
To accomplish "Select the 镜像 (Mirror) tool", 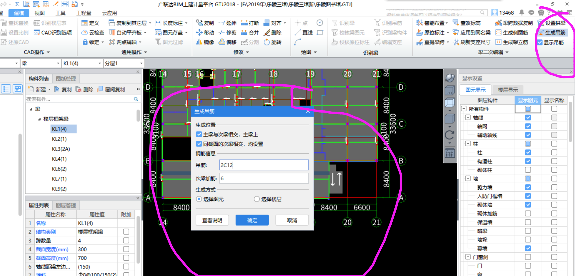I will [x=205, y=42].
